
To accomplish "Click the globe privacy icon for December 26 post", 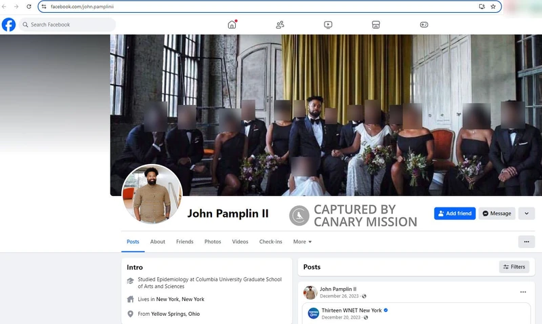I will coord(364,296).
